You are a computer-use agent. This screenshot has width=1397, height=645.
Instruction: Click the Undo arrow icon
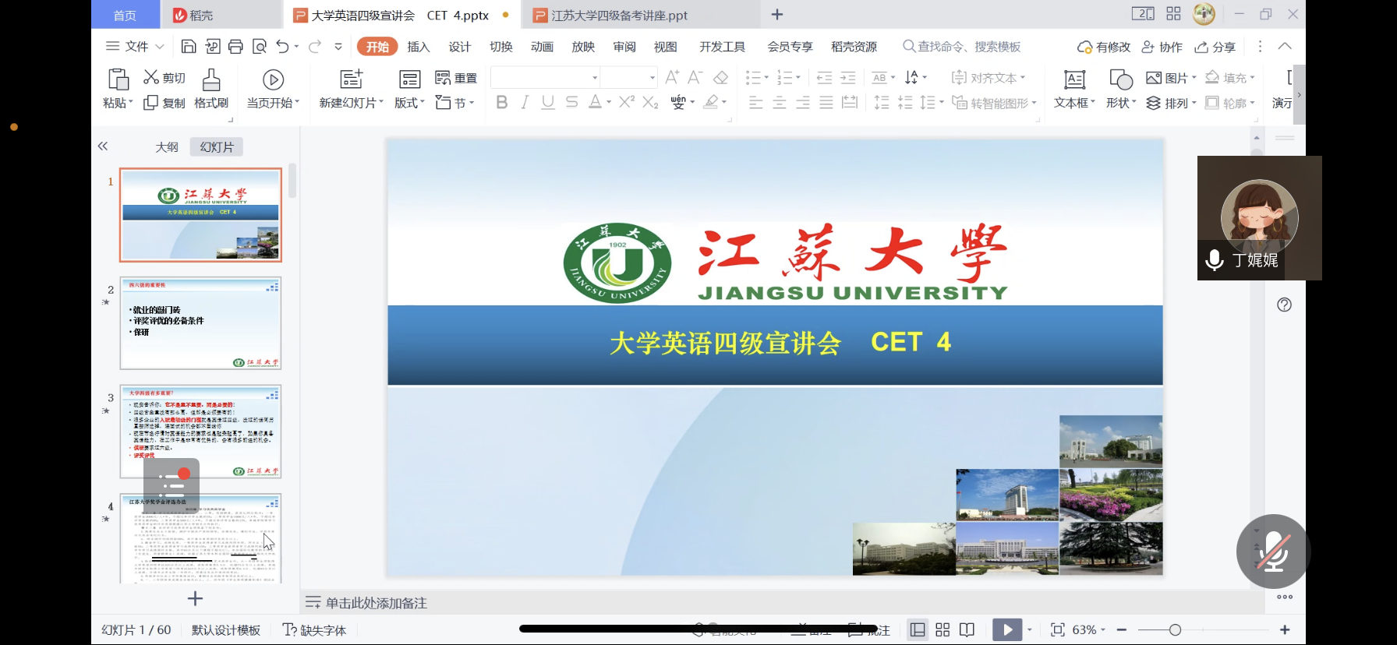click(x=282, y=47)
